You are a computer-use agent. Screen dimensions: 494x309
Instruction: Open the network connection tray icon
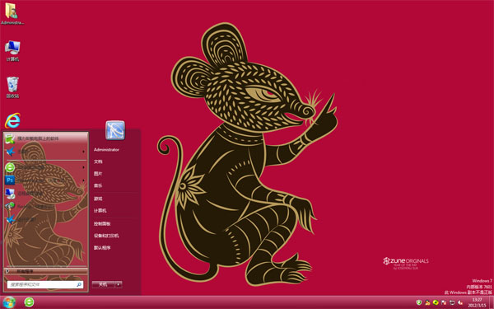(x=452, y=302)
